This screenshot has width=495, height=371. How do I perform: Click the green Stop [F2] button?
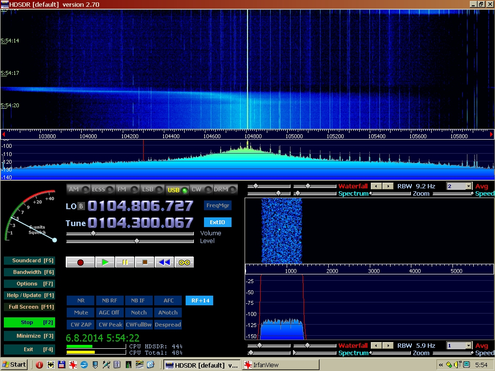(29, 322)
